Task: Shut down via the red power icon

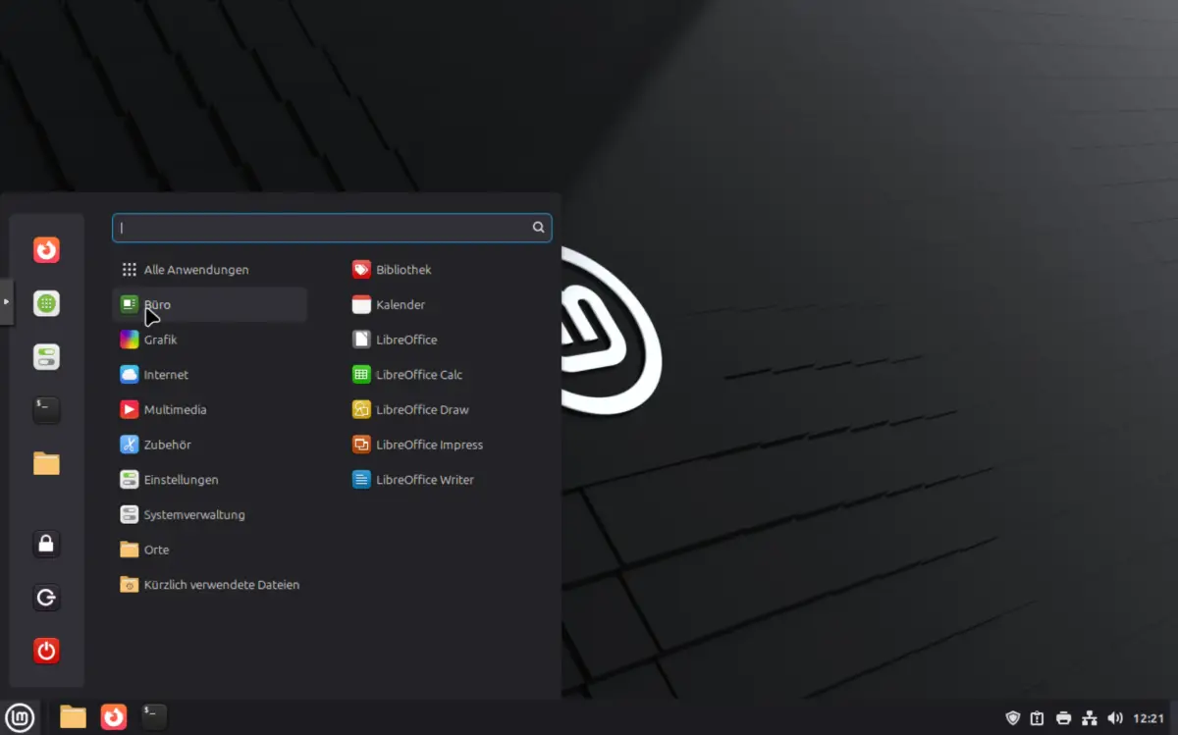Action: 46,650
